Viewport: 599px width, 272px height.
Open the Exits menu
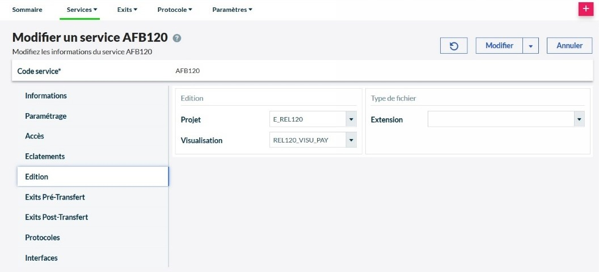[x=127, y=10]
